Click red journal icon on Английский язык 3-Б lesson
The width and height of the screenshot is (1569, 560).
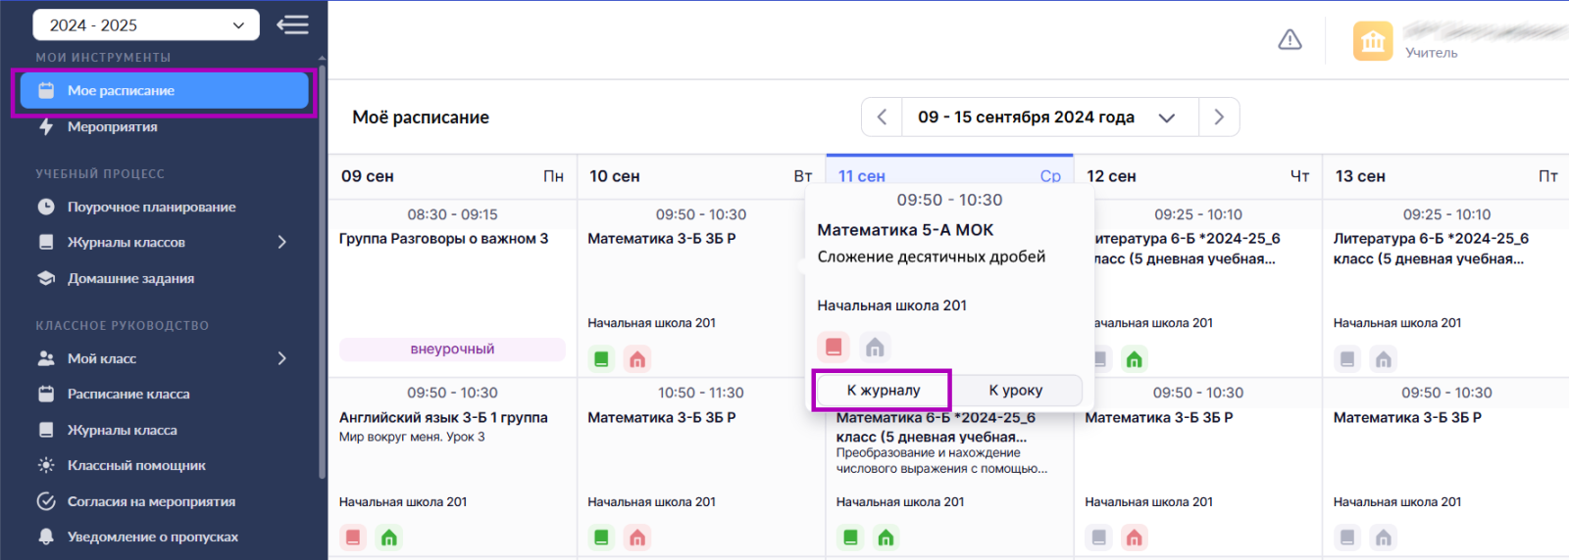tap(353, 537)
